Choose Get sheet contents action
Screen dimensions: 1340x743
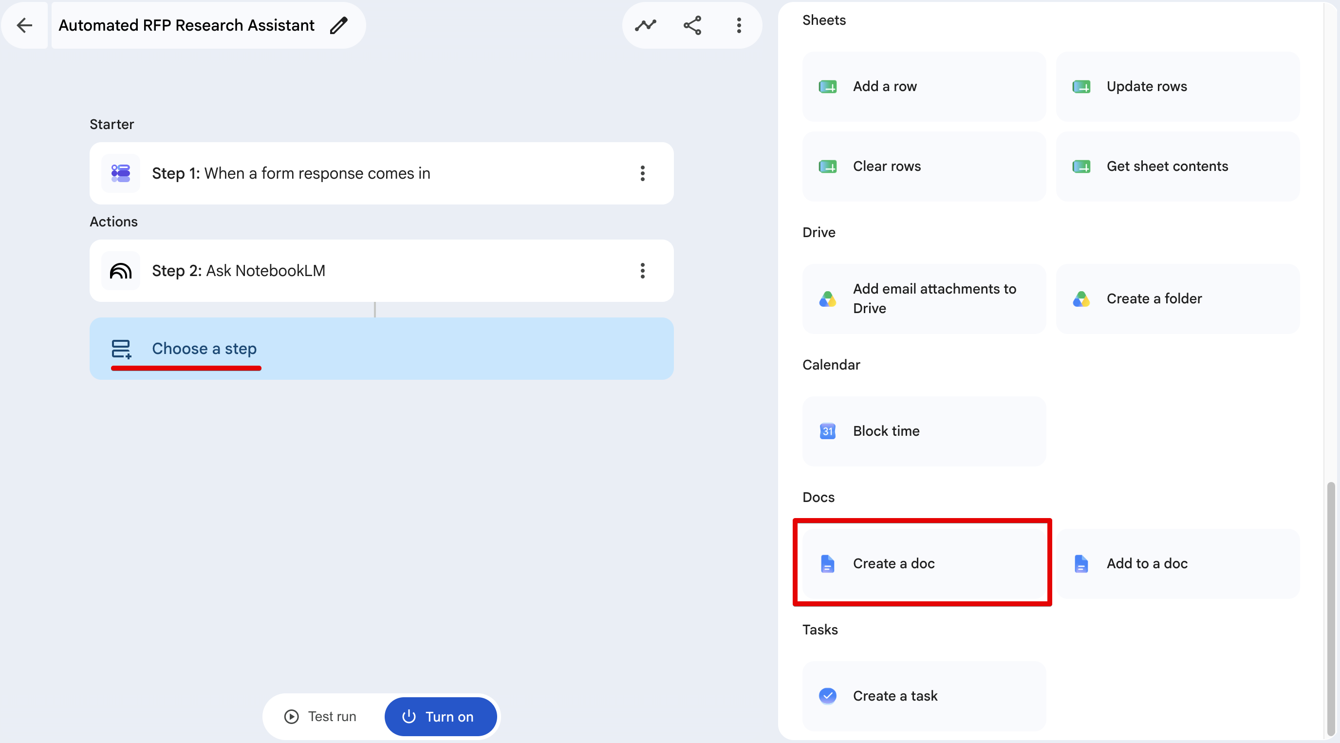coord(1178,167)
